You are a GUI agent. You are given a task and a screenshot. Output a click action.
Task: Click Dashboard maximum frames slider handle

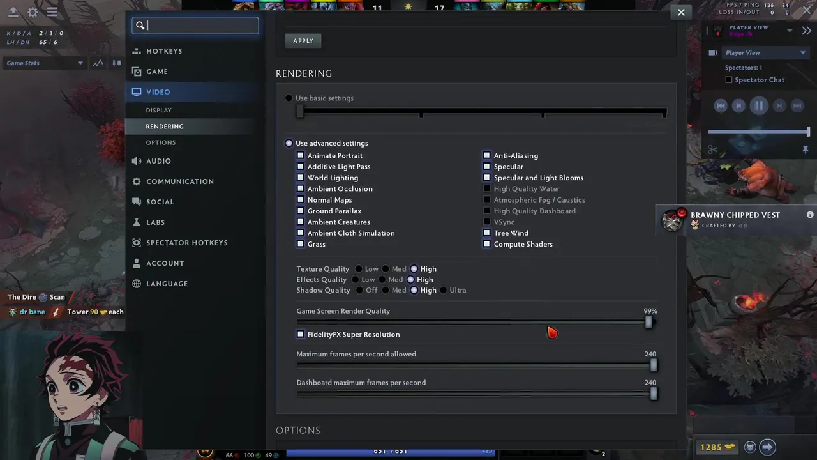pyautogui.click(x=654, y=394)
